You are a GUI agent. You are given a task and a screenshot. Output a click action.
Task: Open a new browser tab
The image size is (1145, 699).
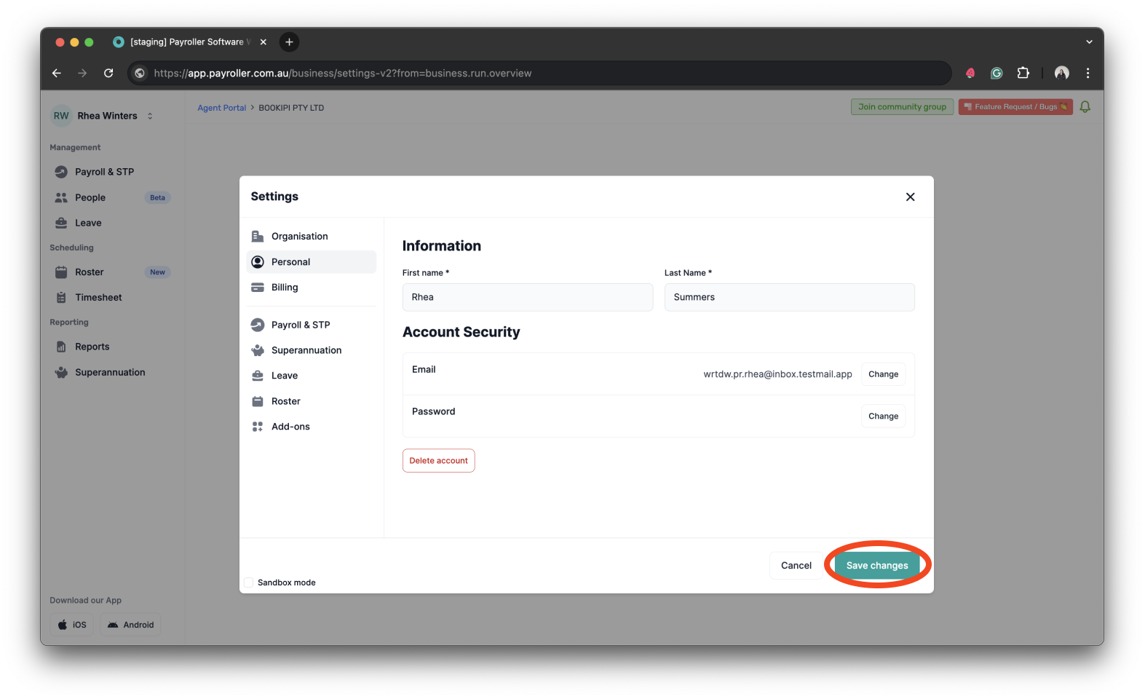coord(289,42)
